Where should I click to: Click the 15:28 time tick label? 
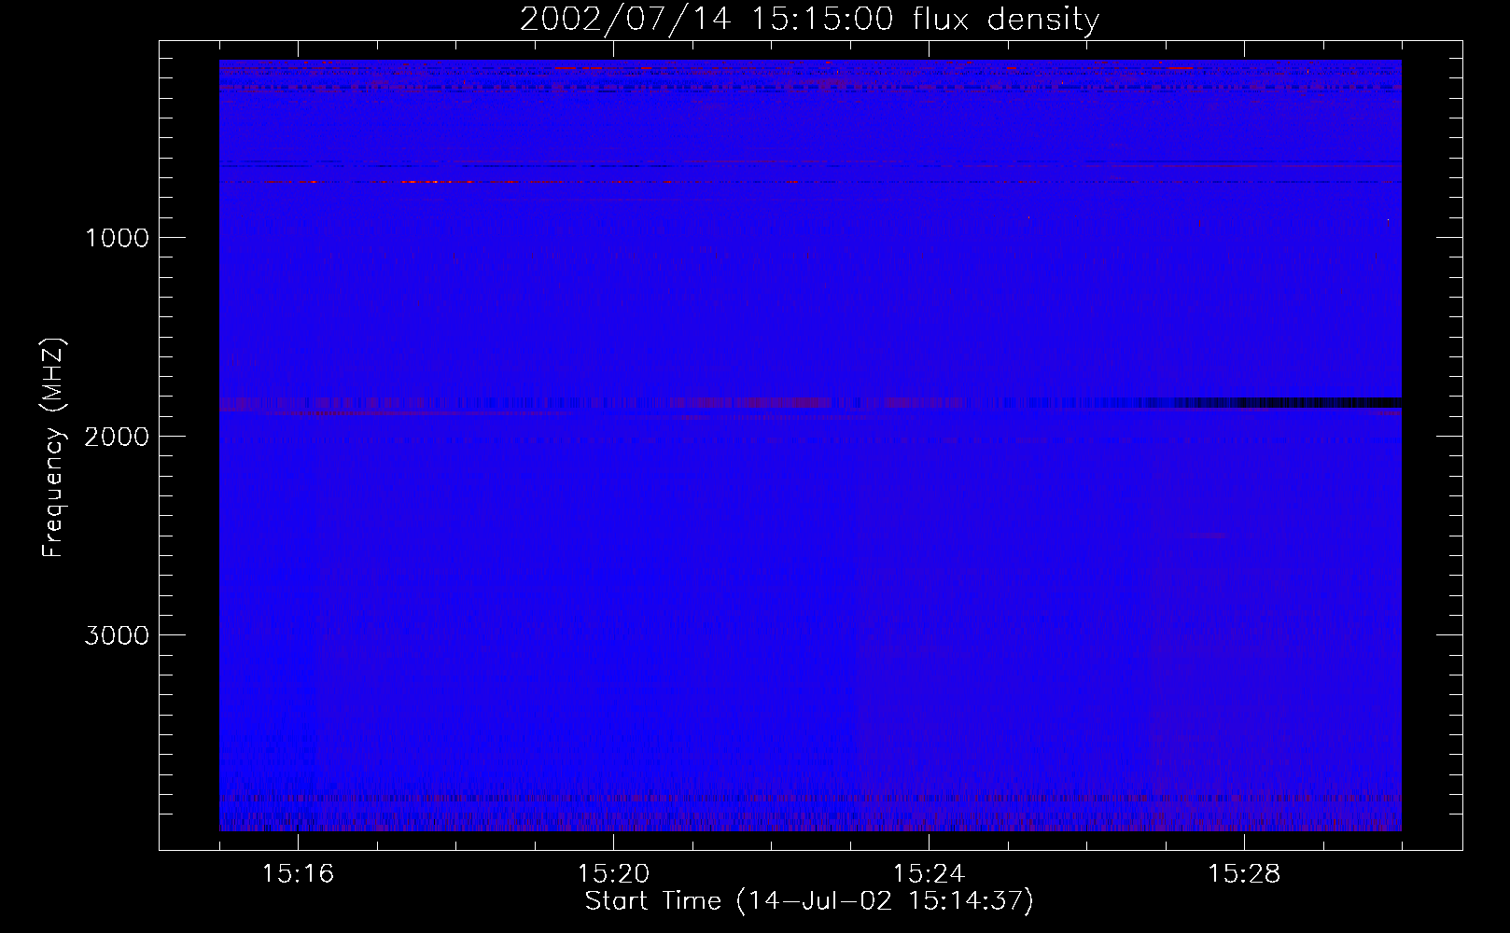pos(1244,874)
